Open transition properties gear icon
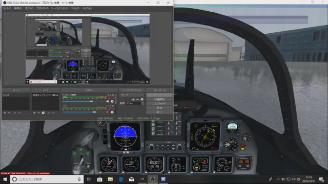Screen dimensions: 328x184 point(142,99)
